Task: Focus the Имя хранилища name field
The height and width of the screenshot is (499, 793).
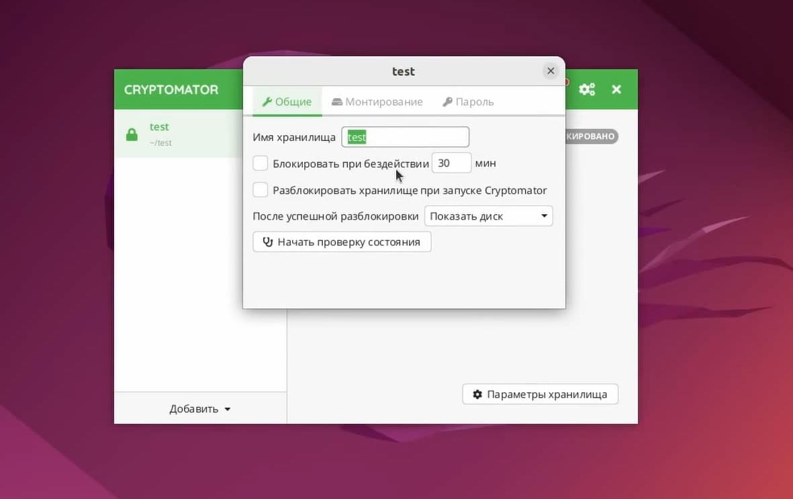Action: coord(405,137)
